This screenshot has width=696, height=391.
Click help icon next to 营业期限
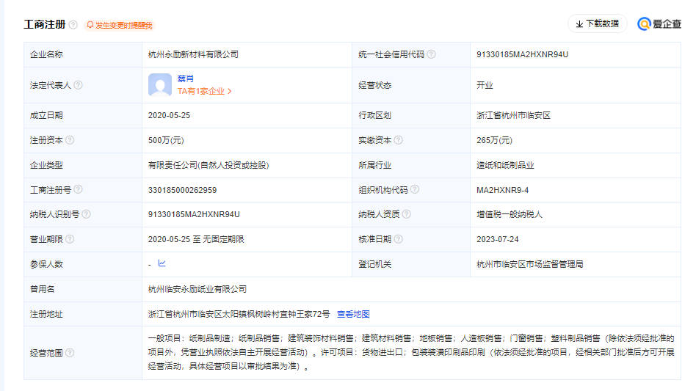click(x=70, y=239)
